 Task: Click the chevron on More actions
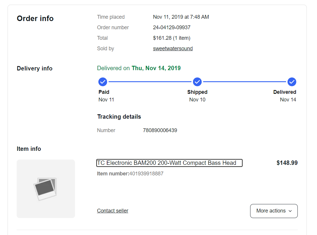coord(290,211)
